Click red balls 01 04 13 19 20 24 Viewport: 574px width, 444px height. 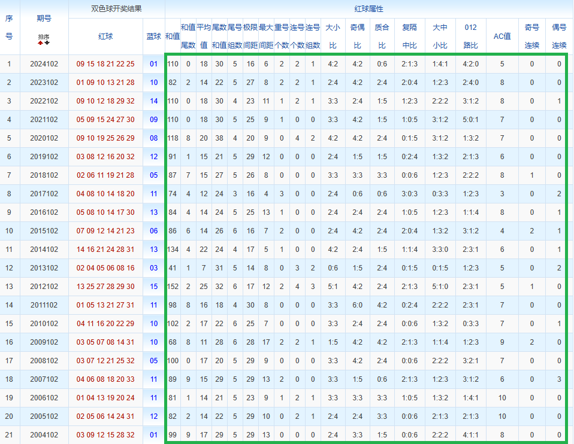(x=105, y=398)
